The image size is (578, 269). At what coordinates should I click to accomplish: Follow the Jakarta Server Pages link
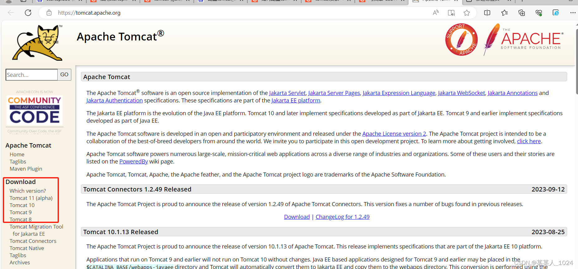pos(334,93)
